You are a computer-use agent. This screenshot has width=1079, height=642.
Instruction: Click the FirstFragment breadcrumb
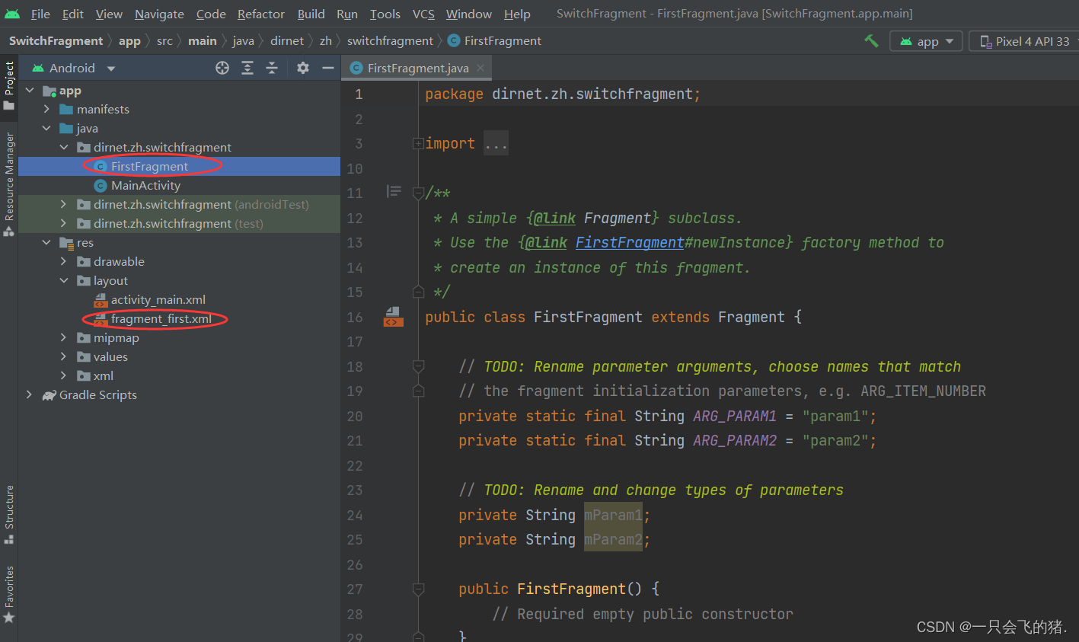[x=495, y=41]
